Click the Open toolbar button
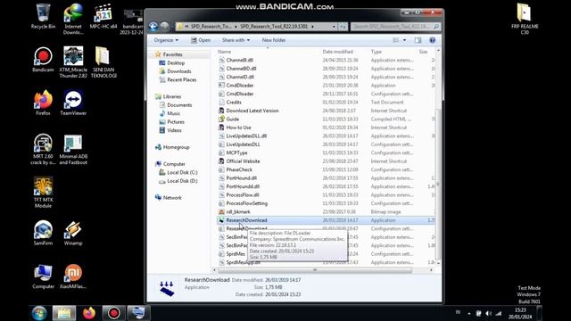Image resolution: width=571 pixels, height=321 pixels. click(x=201, y=40)
